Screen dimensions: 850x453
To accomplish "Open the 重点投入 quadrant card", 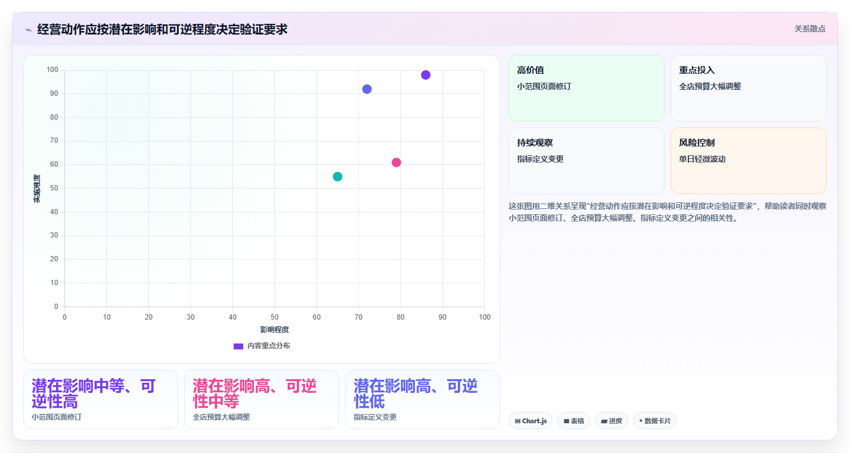I will tap(749, 88).
